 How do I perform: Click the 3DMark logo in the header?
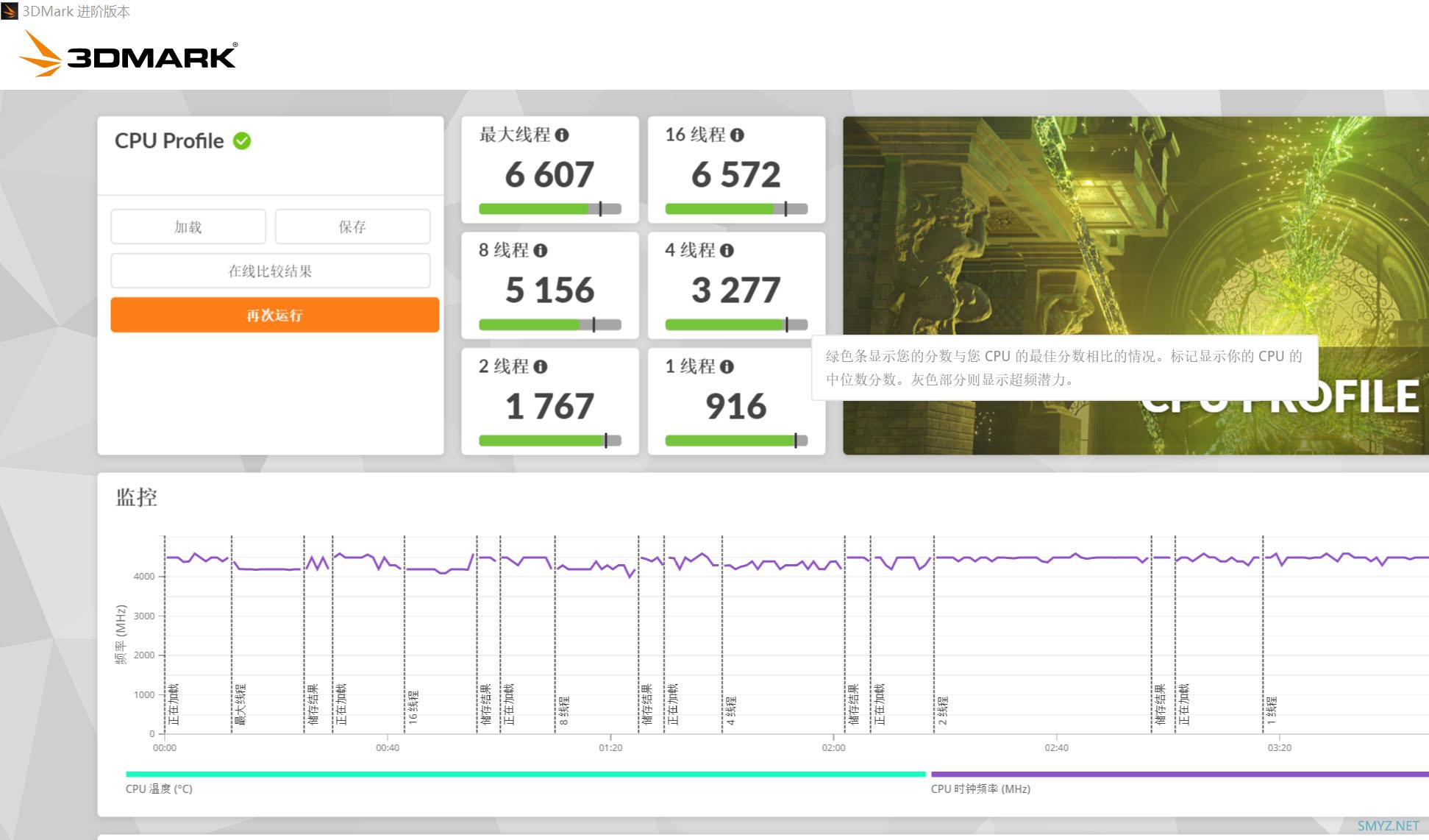tap(128, 54)
